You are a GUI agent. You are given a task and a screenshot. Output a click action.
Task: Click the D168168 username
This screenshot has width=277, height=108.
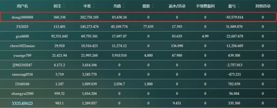(22, 84)
